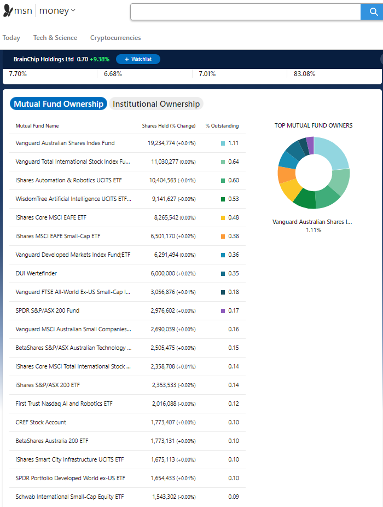Select iShares Core MSCI EAFE ETF
The height and width of the screenshot is (507, 383).
[x=127, y=217]
